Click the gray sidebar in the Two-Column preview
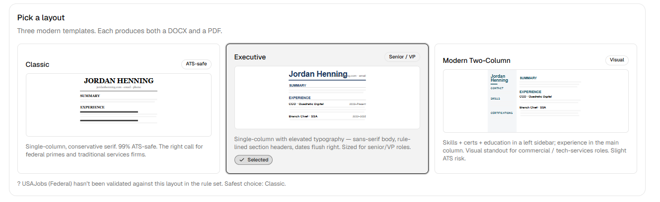This screenshot has height=202, width=660. point(502,101)
